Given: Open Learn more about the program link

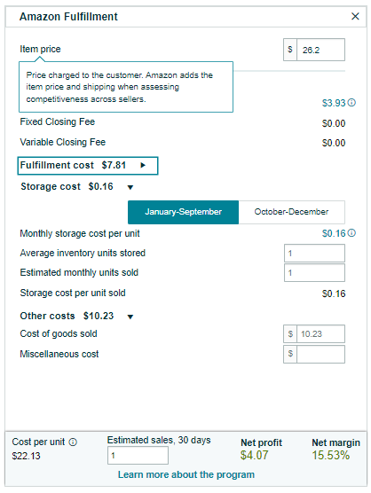Looking at the screenshot, I should tap(186, 474).
